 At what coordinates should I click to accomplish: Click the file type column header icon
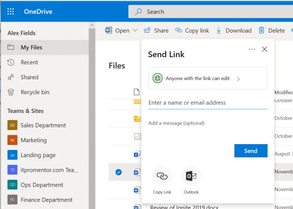pos(137,92)
